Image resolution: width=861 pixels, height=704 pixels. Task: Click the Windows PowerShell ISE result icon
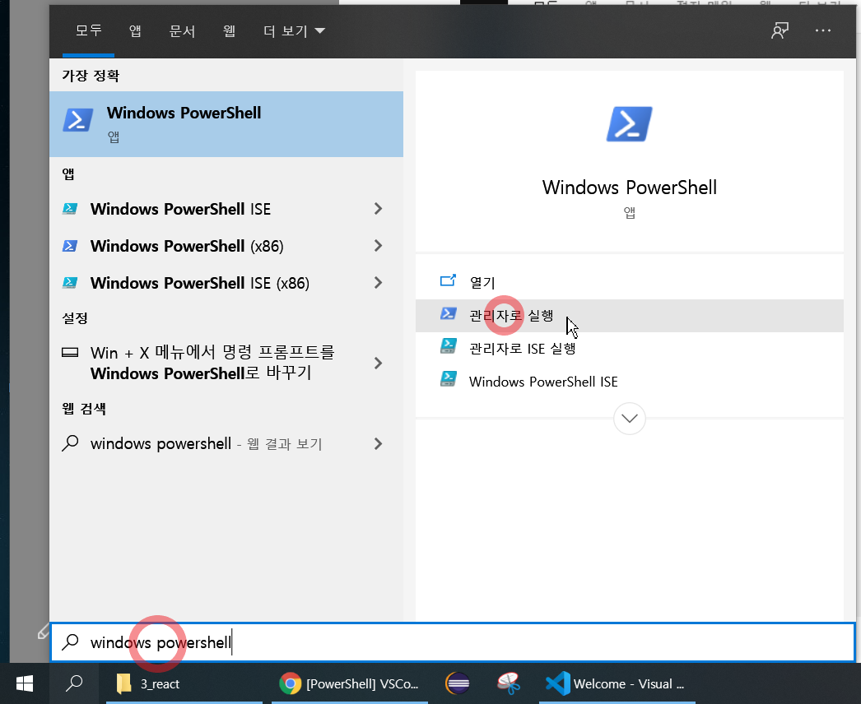[70, 209]
